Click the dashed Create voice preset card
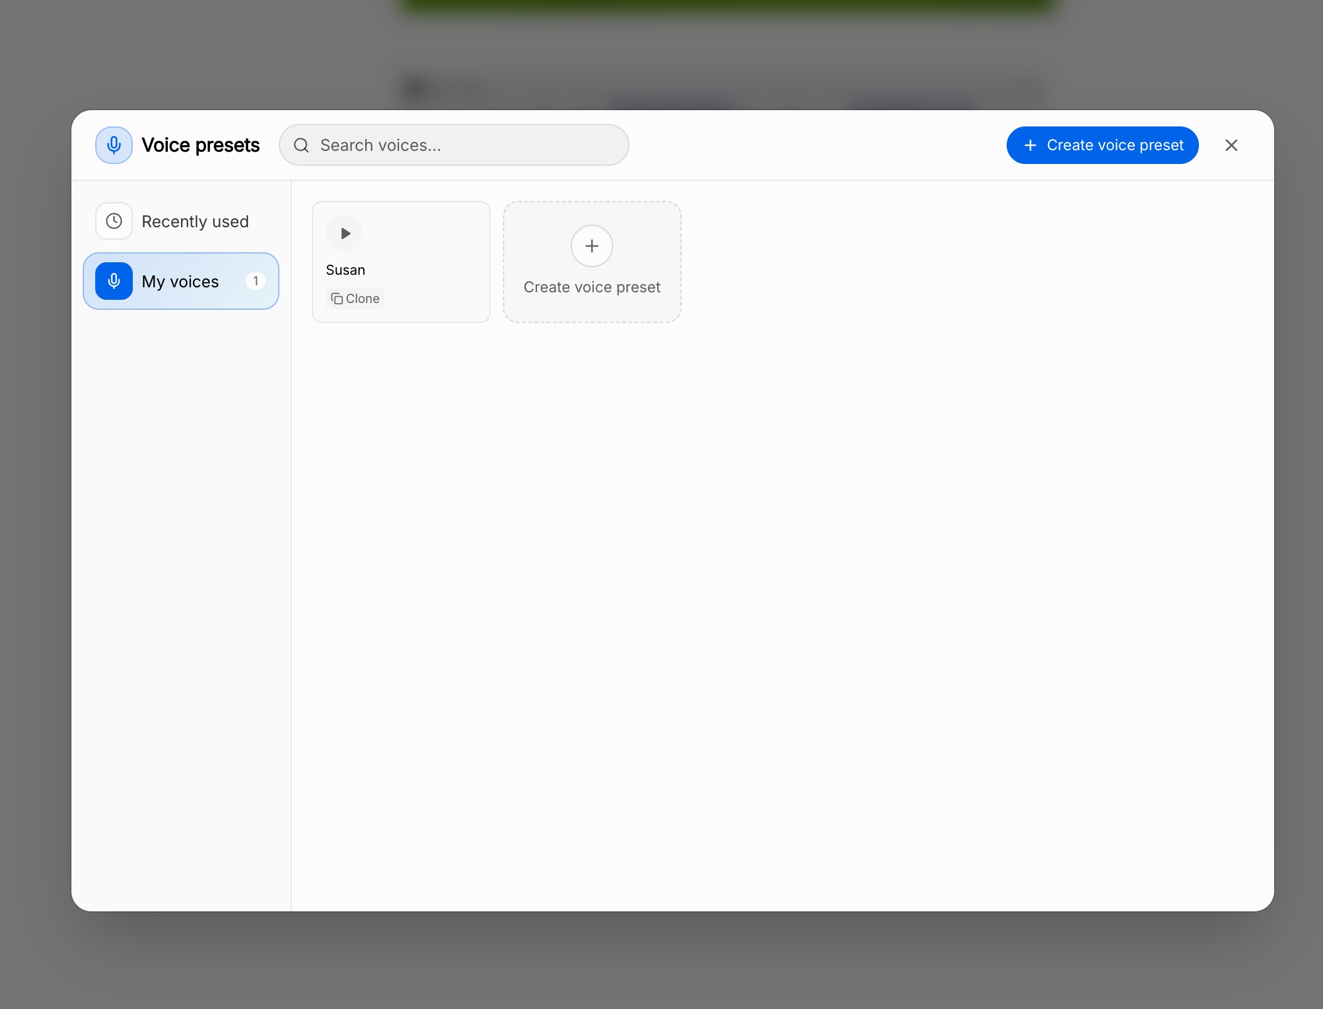Screen dimensions: 1323x1009 (592, 262)
